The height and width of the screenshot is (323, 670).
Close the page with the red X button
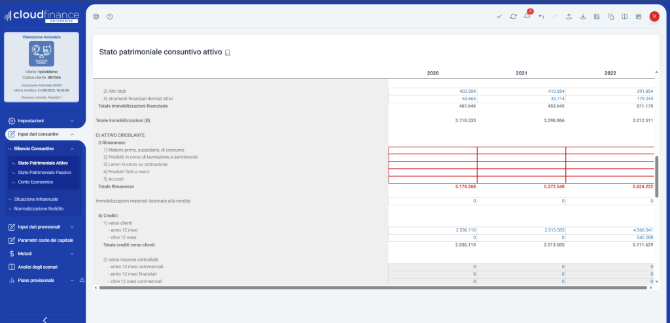pyautogui.click(x=654, y=16)
